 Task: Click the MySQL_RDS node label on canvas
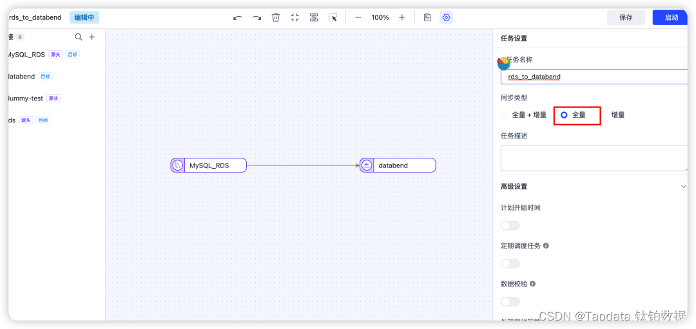(x=209, y=165)
